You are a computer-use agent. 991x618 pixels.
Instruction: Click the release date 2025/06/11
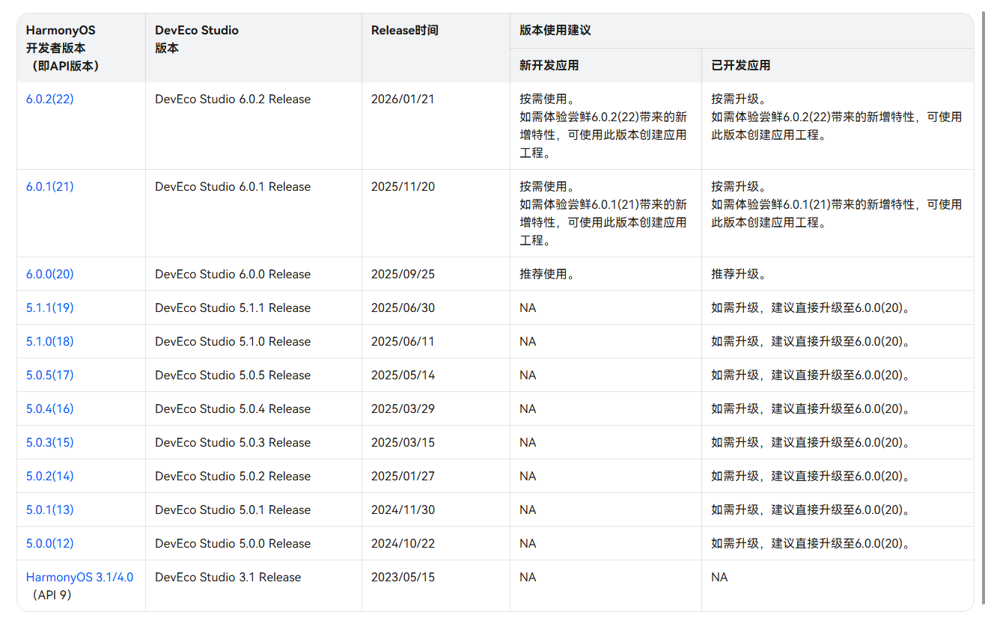(403, 341)
